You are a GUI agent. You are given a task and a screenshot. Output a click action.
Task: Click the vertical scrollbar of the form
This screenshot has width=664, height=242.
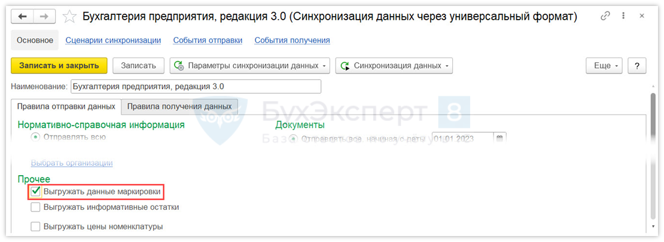coord(653,157)
